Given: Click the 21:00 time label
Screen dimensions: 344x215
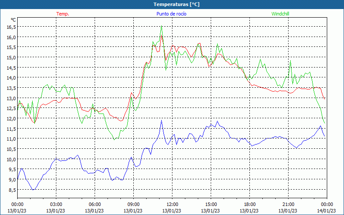Looking at the screenshot, I should 288,205.
